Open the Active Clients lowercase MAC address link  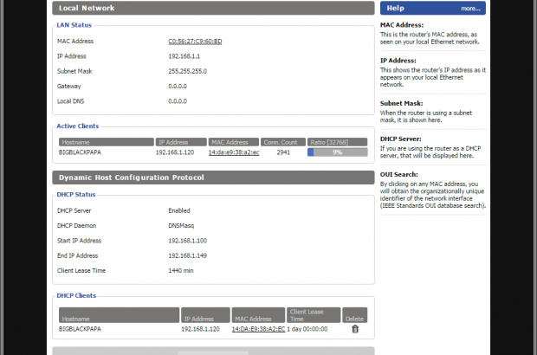[234, 152]
